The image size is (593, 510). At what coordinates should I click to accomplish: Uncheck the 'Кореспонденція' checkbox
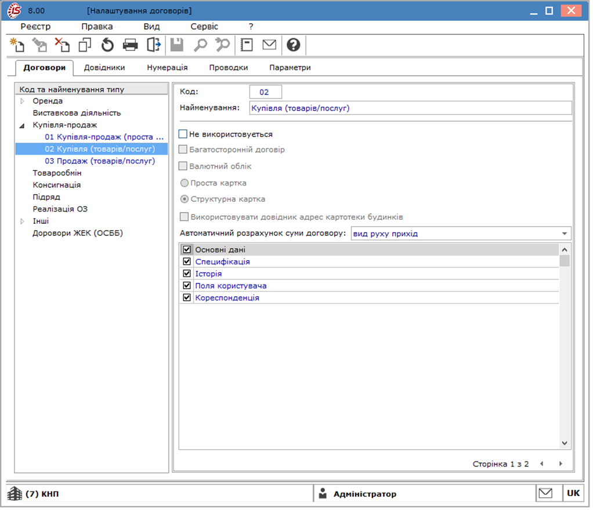(187, 298)
